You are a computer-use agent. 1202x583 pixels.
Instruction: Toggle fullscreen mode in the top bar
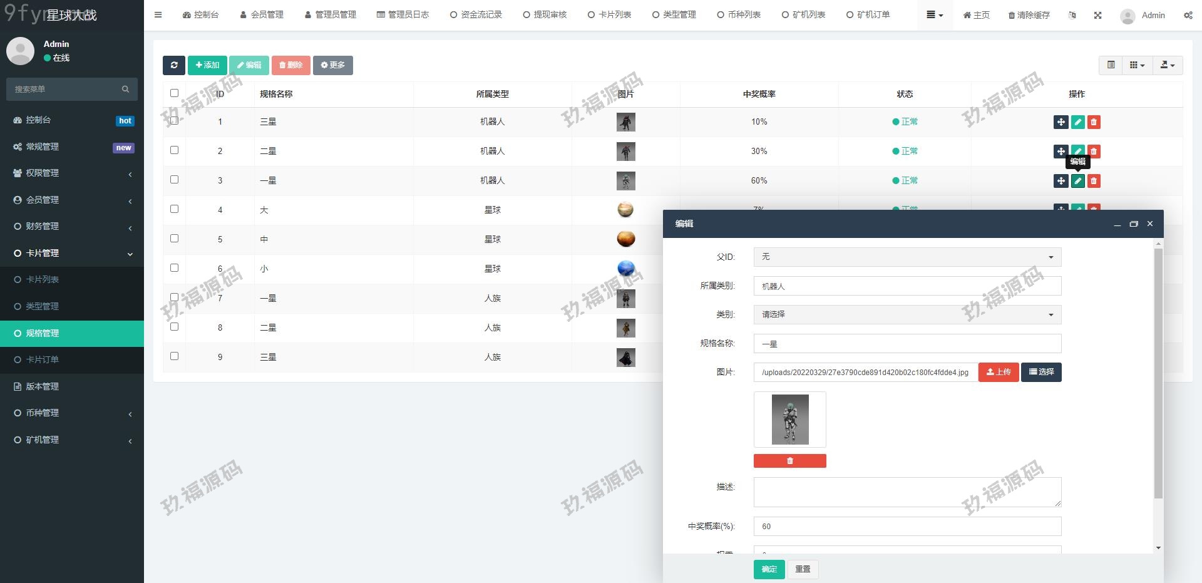(x=1097, y=15)
